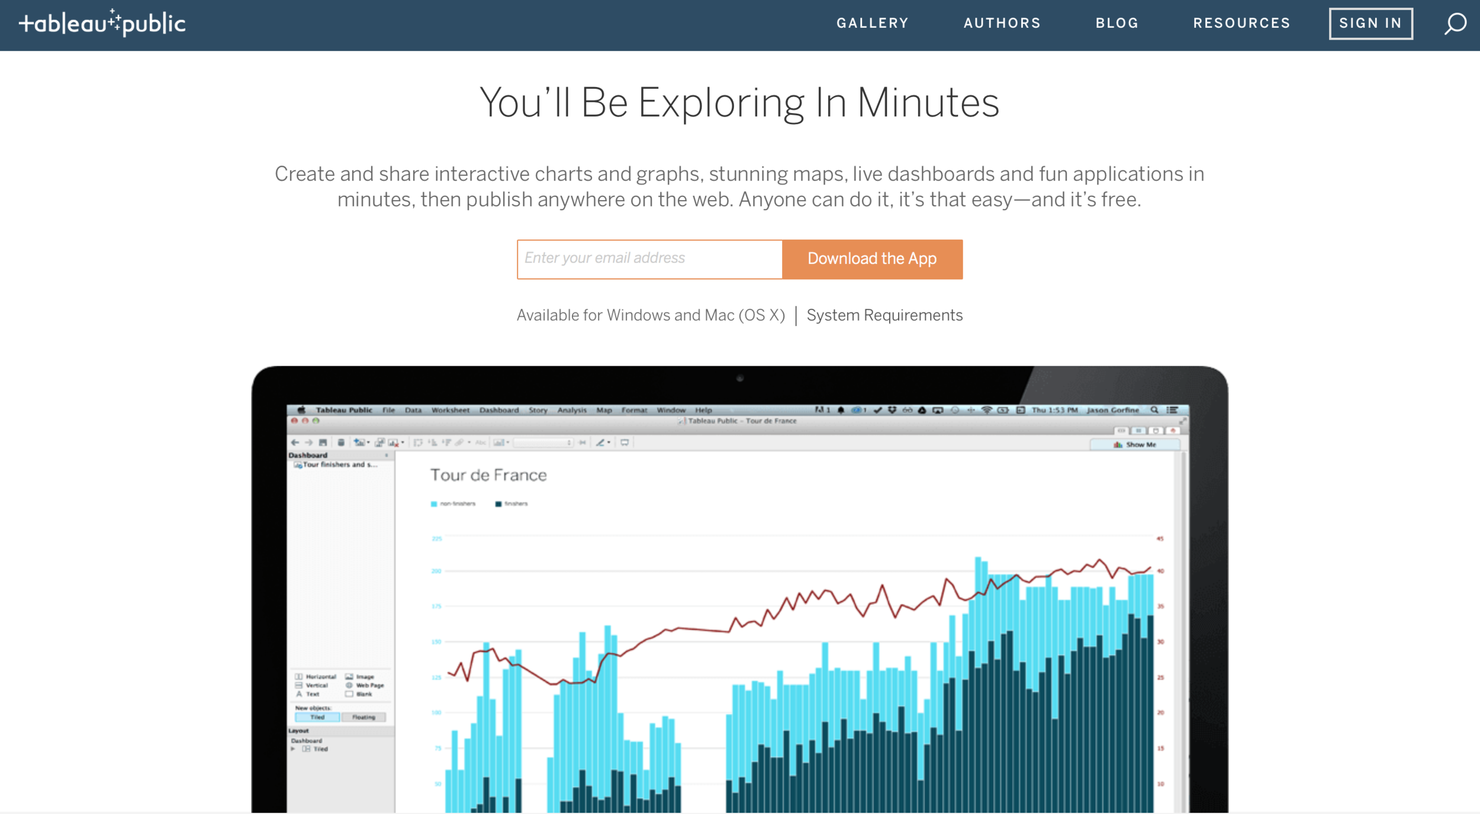Click the Tour de France app screenshot image
Viewport: 1480px width, 814px height.
[739, 589]
